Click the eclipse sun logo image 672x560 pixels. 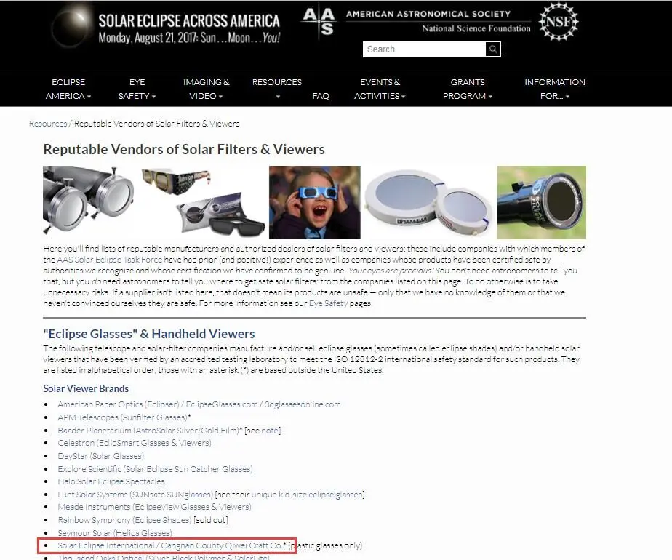point(72,27)
